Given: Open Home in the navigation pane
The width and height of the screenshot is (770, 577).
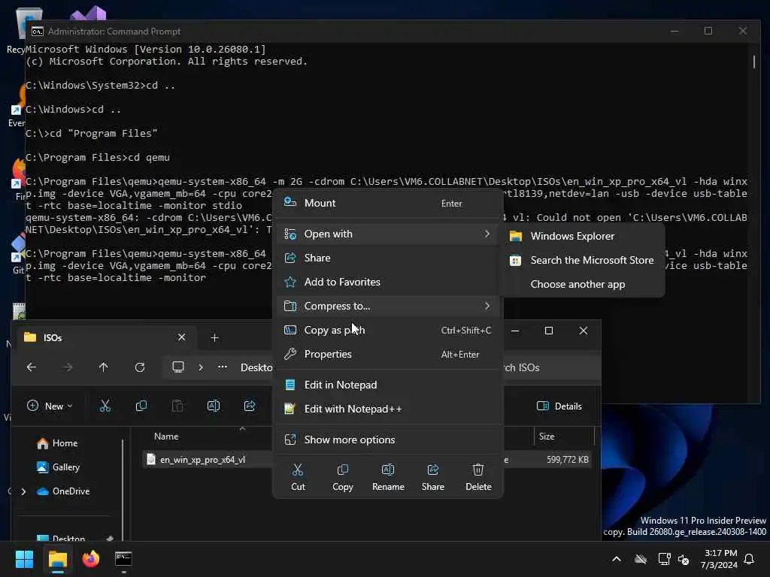Looking at the screenshot, I should click(x=57, y=443).
